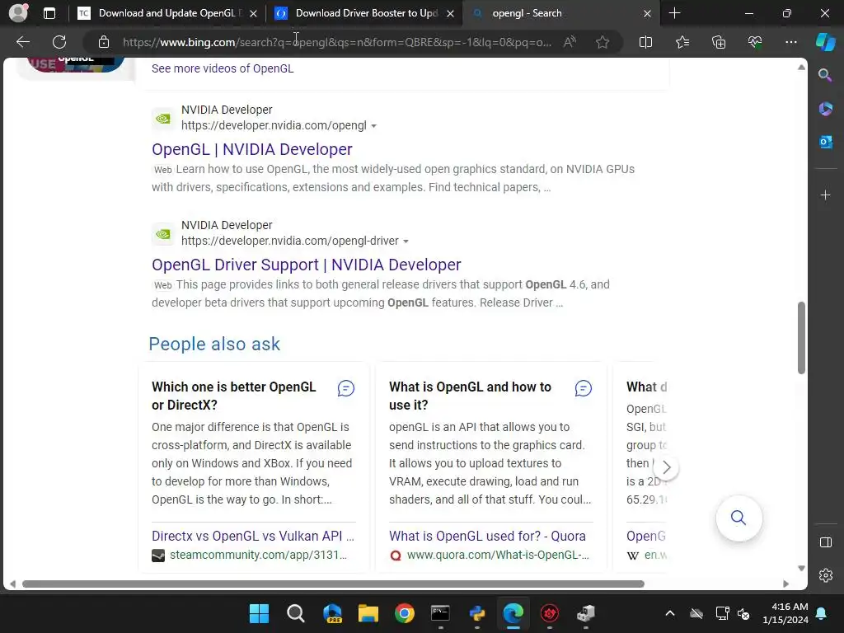Click the scroll up arrow of the page

pyautogui.click(x=801, y=68)
